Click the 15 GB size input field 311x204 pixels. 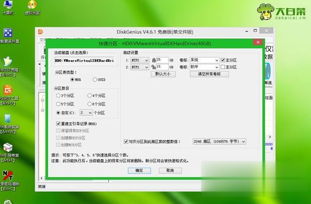(x=162, y=67)
